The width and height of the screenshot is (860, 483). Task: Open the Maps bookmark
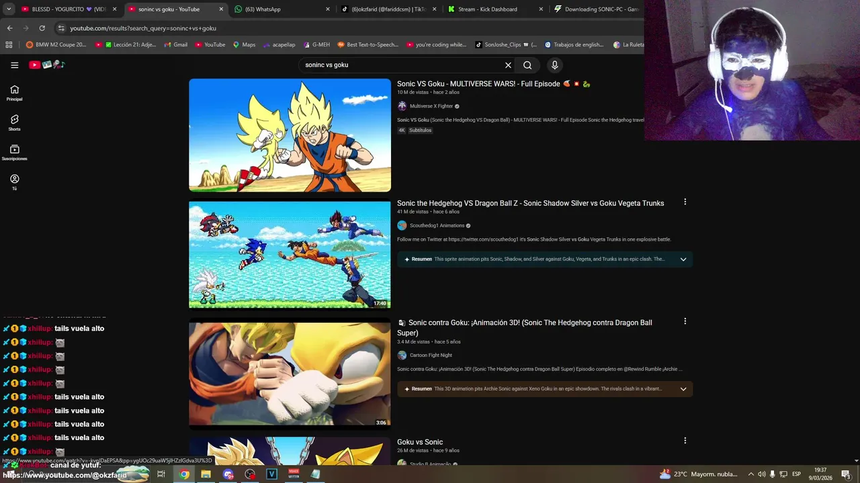point(244,45)
